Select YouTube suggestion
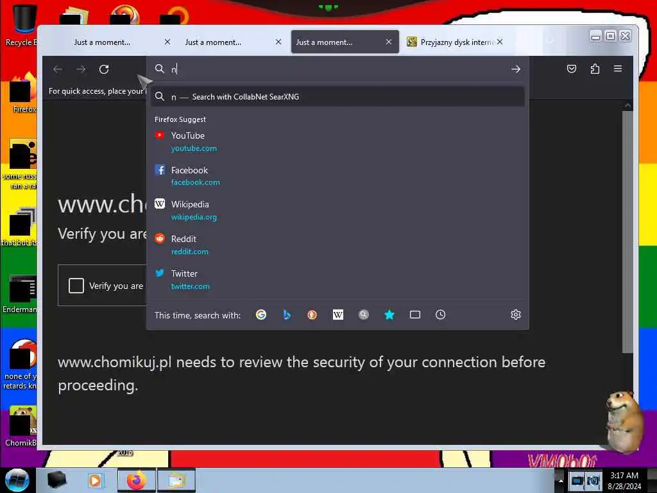The width and height of the screenshot is (657, 493). coord(337,142)
